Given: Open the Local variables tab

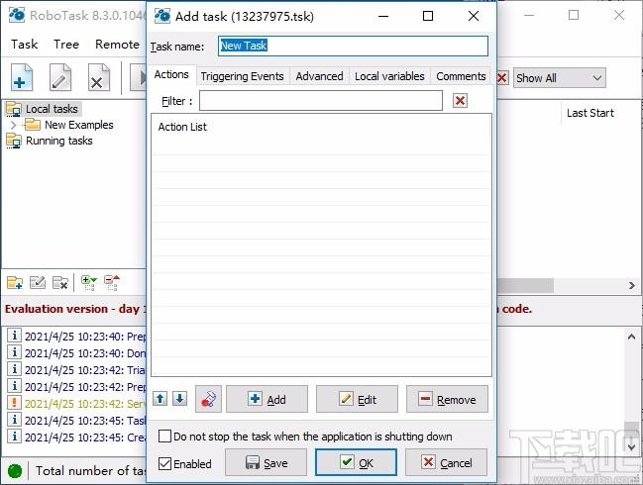Looking at the screenshot, I should click(x=389, y=76).
